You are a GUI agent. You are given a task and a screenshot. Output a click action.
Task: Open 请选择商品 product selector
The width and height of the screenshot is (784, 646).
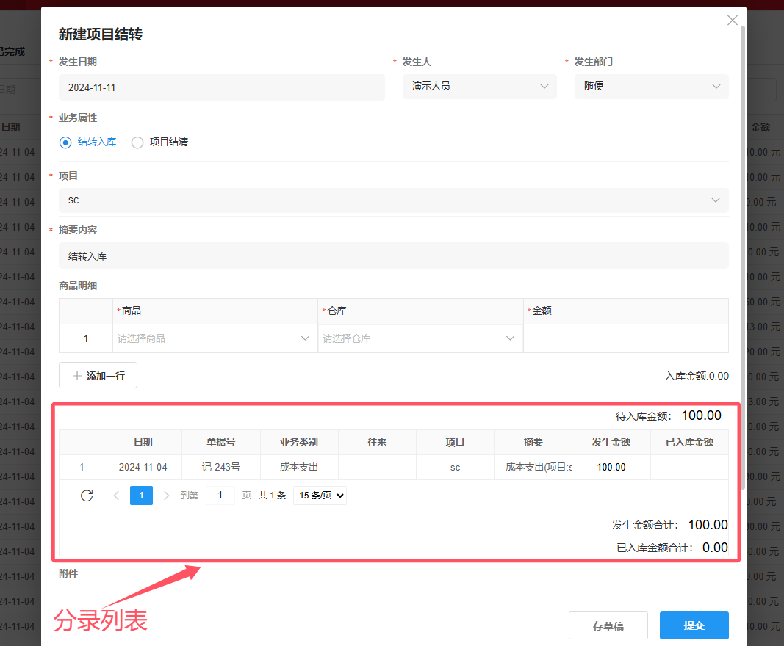[x=215, y=338]
